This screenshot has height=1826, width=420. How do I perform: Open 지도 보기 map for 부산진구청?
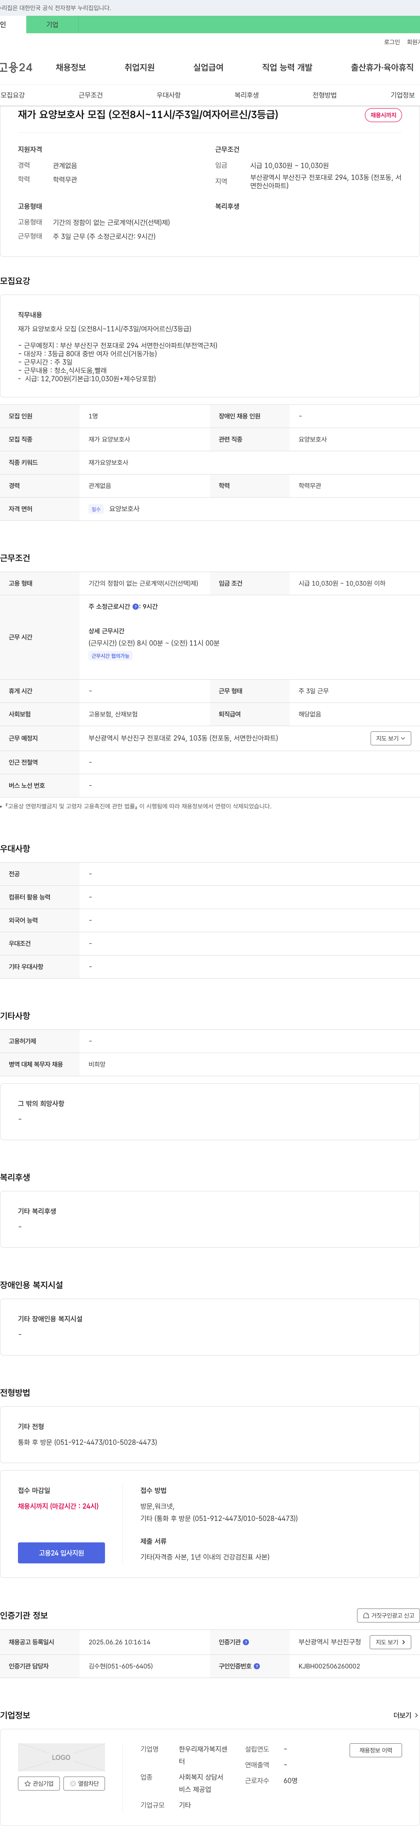click(x=390, y=1642)
